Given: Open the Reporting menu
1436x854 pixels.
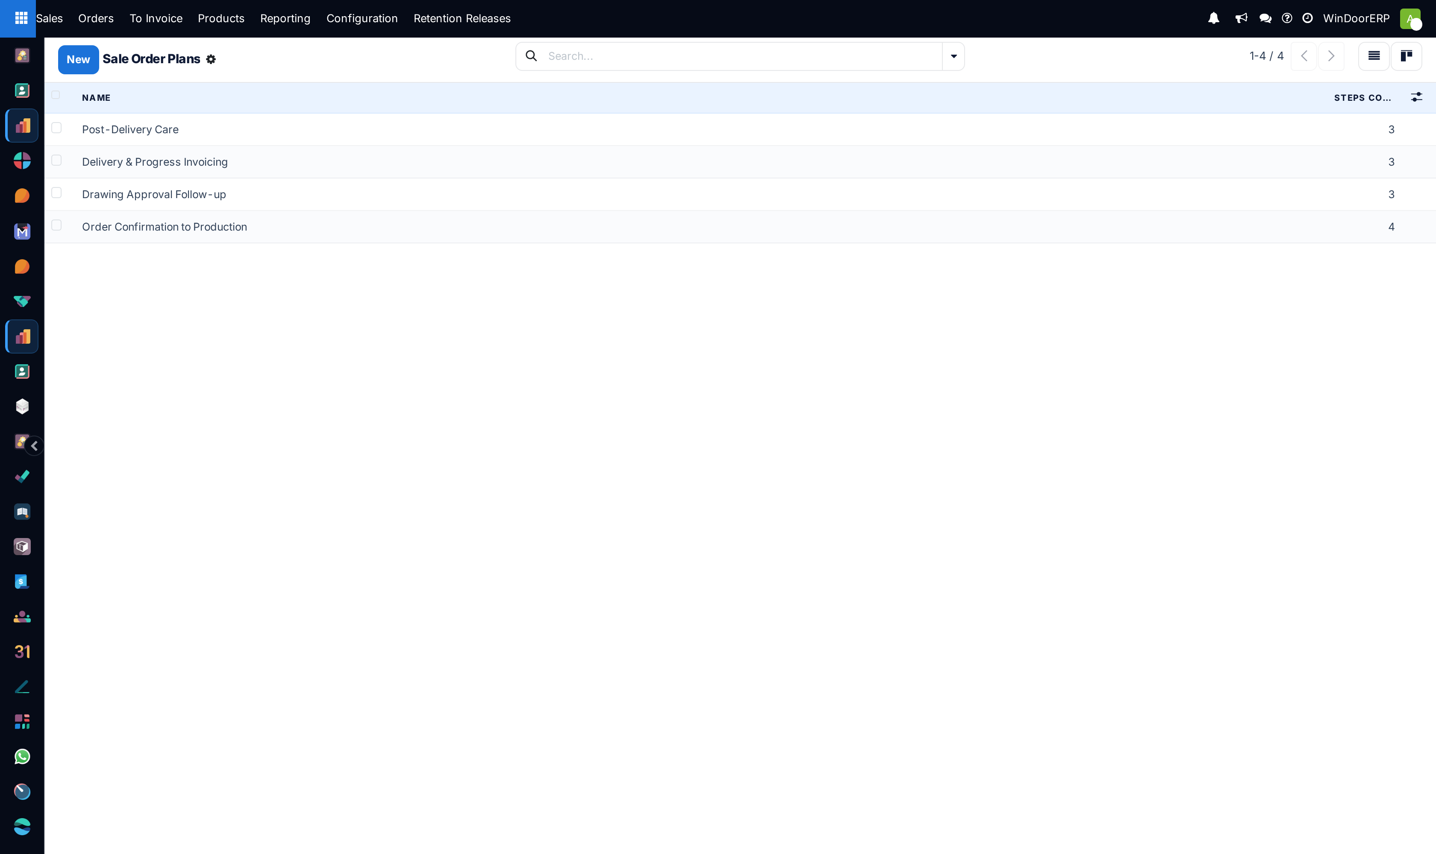Looking at the screenshot, I should pyautogui.click(x=285, y=18).
